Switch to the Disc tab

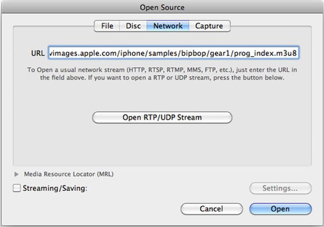coord(133,26)
